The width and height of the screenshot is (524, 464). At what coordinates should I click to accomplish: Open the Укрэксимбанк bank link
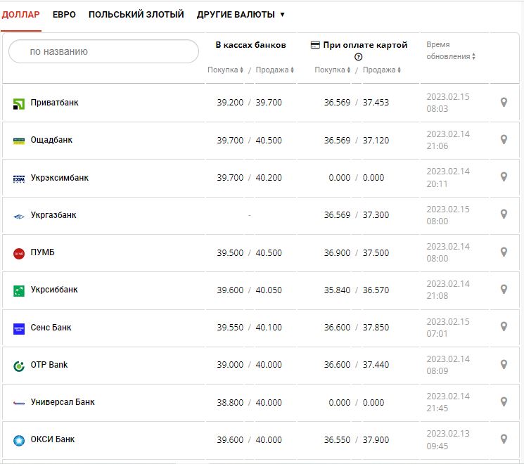[59, 178]
